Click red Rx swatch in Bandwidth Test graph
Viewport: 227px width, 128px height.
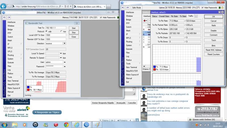28,90
